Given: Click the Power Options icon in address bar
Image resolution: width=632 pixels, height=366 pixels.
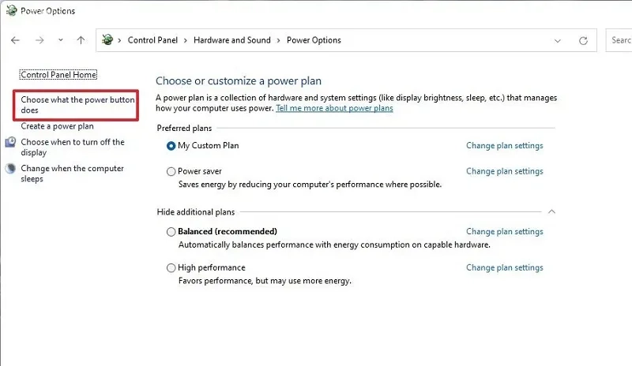Looking at the screenshot, I should coord(107,40).
